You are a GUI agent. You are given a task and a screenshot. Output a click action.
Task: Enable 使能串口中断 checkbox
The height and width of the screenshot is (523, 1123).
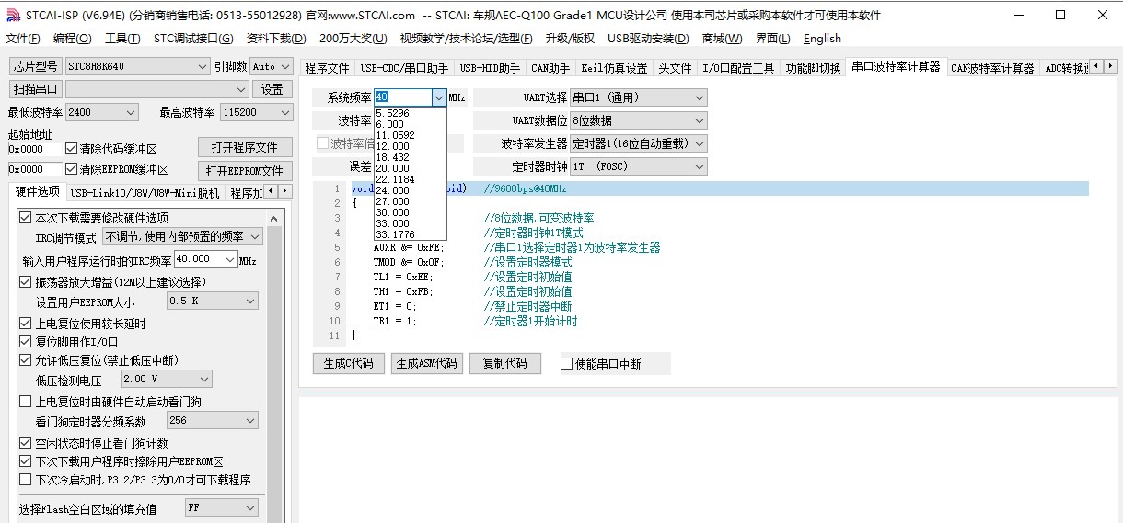[x=567, y=364]
